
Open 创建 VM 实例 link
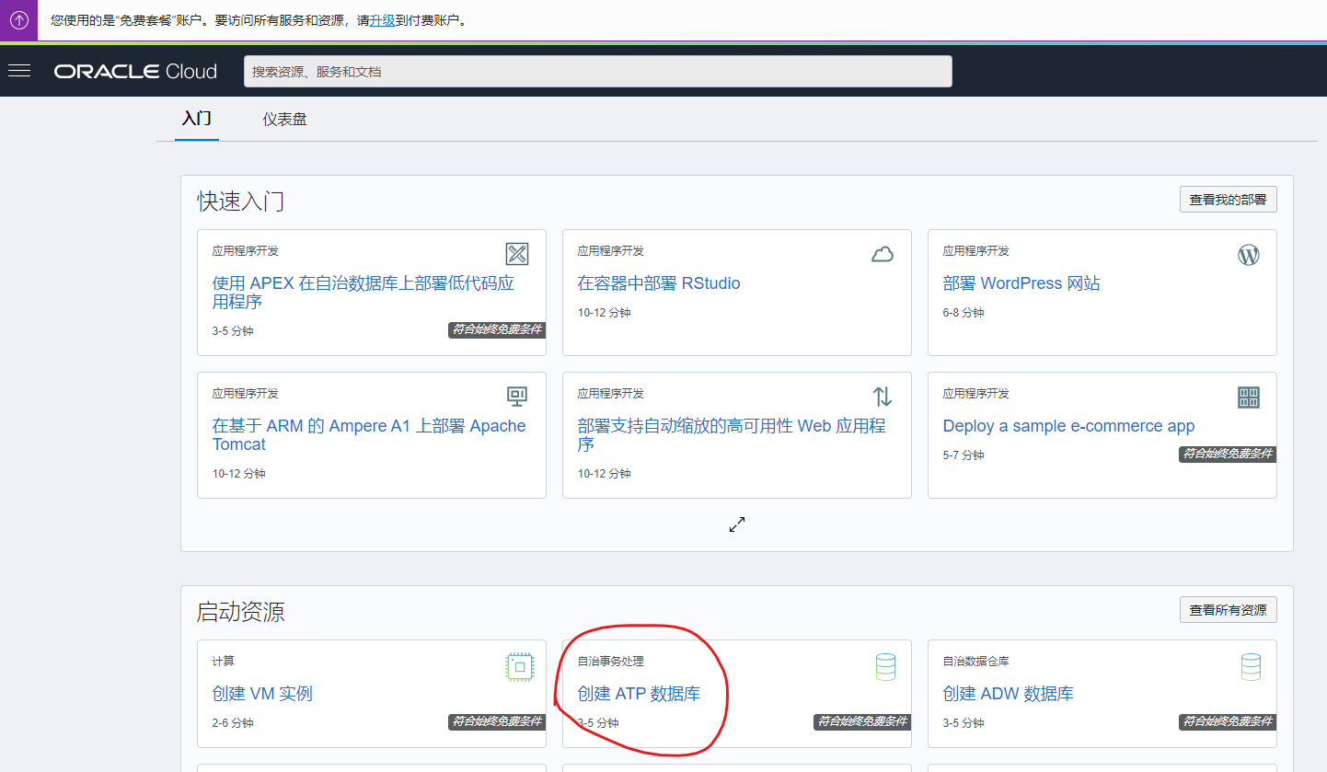(x=262, y=694)
